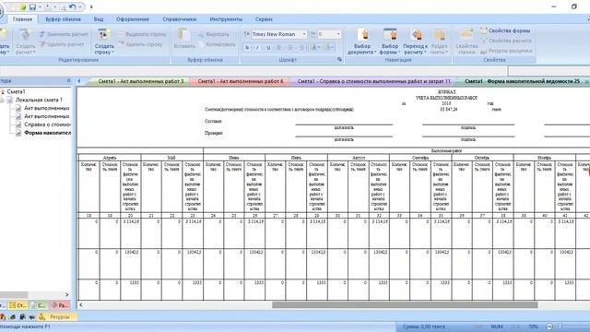The width and height of the screenshot is (590, 332).
Task: Close the Форма накопительной ведомости tab
Action: (586, 81)
